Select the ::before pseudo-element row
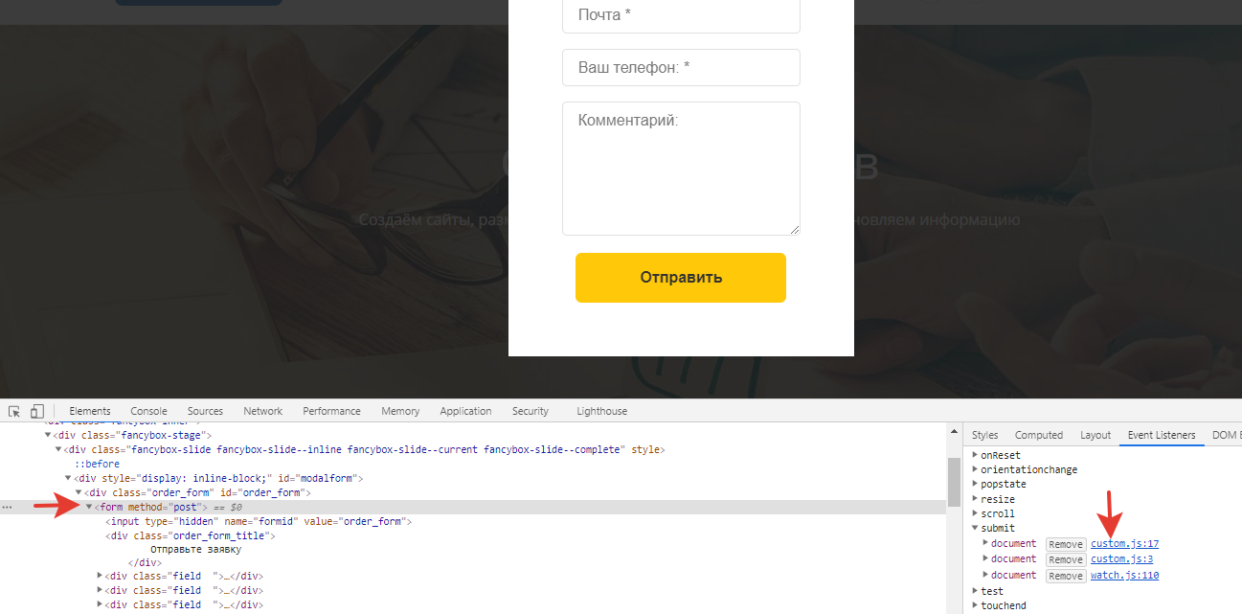Viewport: 1242px width, 614px height. (97, 464)
